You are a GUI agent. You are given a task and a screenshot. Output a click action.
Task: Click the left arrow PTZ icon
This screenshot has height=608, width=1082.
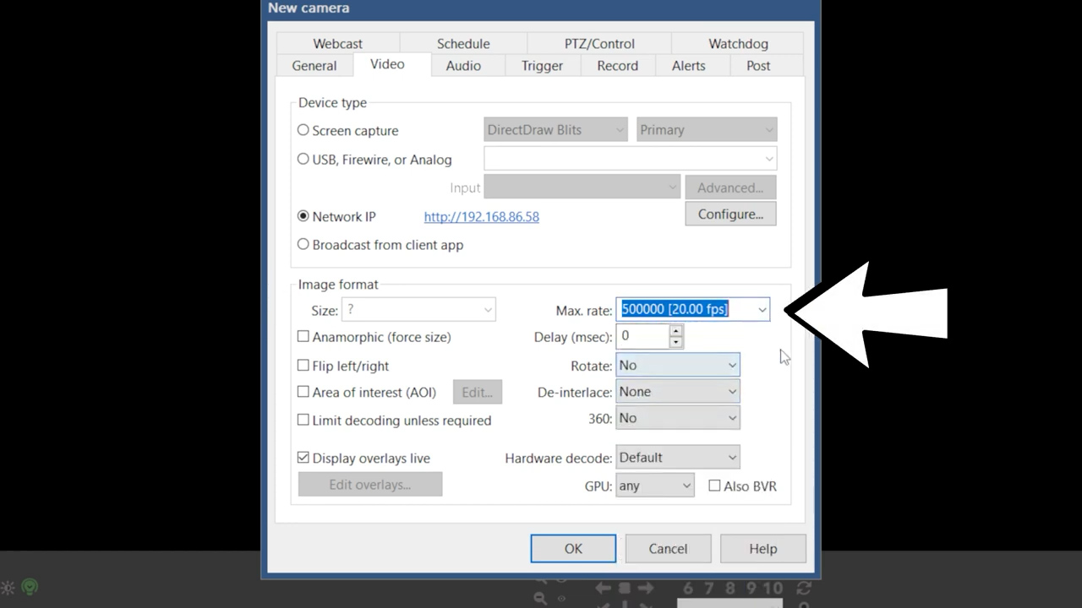click(603, 588)
